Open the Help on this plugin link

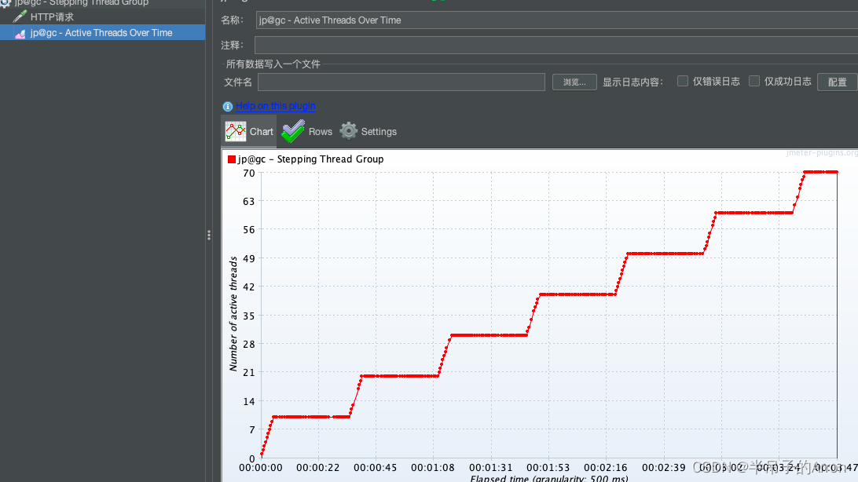click(x=275, y=106)
